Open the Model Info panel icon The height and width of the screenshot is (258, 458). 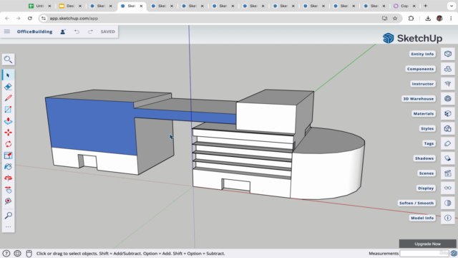pos(447,218)
